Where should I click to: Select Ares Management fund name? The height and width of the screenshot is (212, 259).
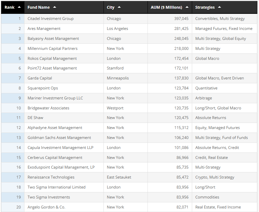(44, 29)
